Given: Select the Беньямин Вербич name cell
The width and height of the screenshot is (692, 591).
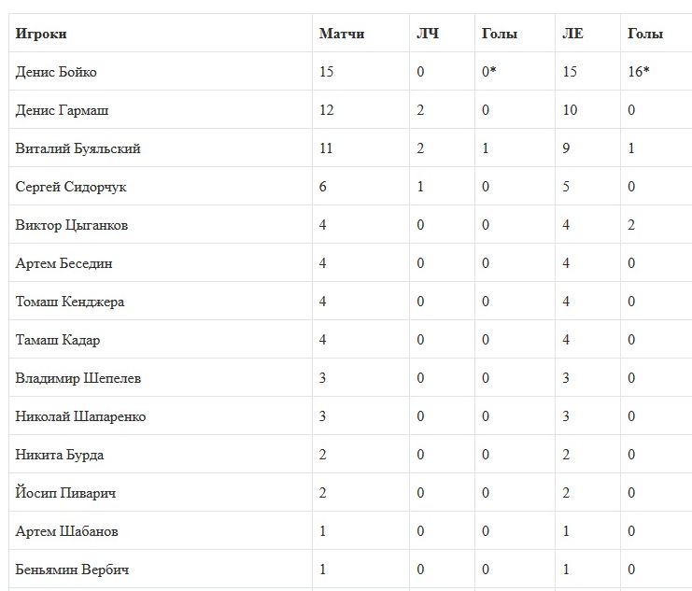Looking at the screenshot, I should click(72, 570).
